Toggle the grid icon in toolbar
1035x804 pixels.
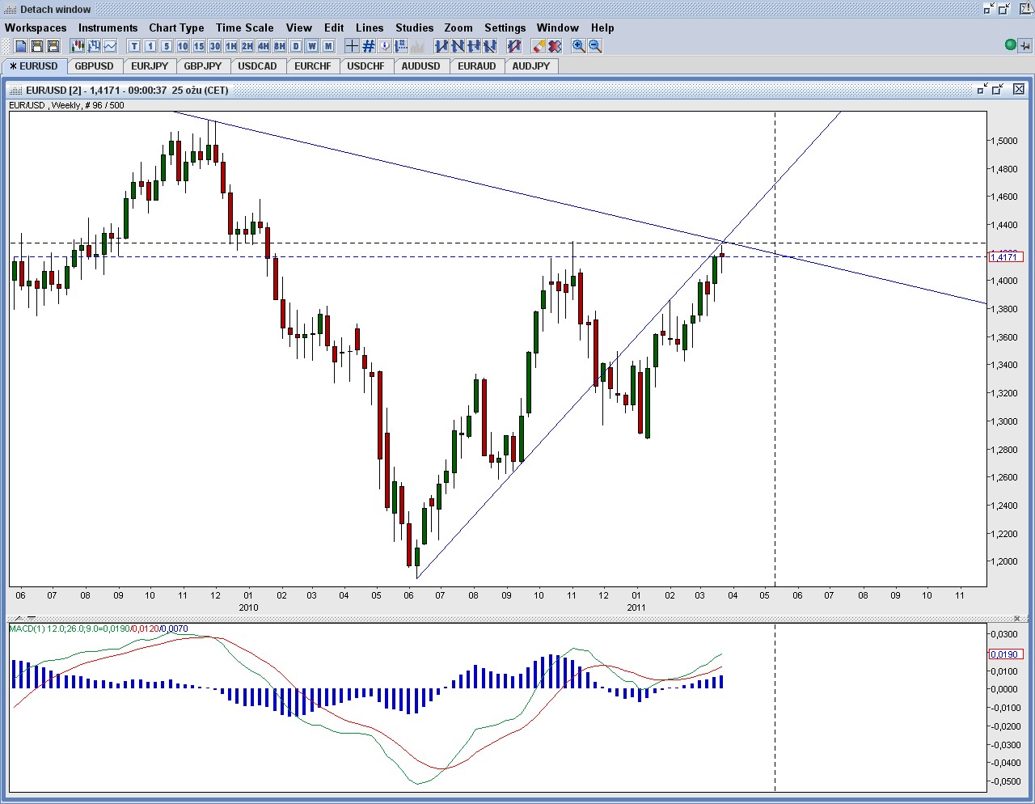pyautogui.click(x=368, y=46)
